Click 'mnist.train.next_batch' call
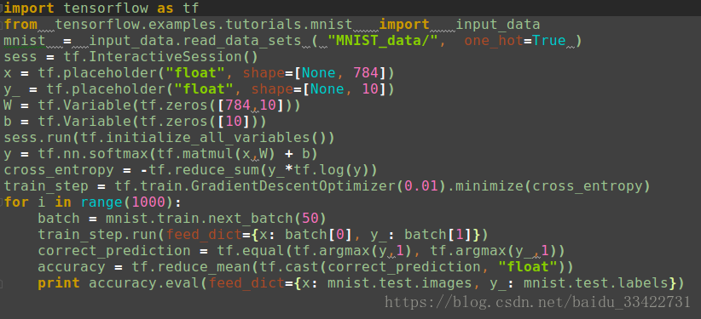The image size is (701, 319). coord(199,219)
